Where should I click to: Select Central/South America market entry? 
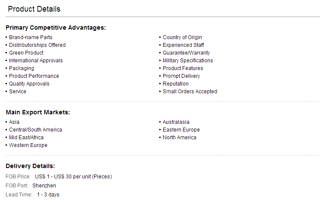(x=35, y=130)
